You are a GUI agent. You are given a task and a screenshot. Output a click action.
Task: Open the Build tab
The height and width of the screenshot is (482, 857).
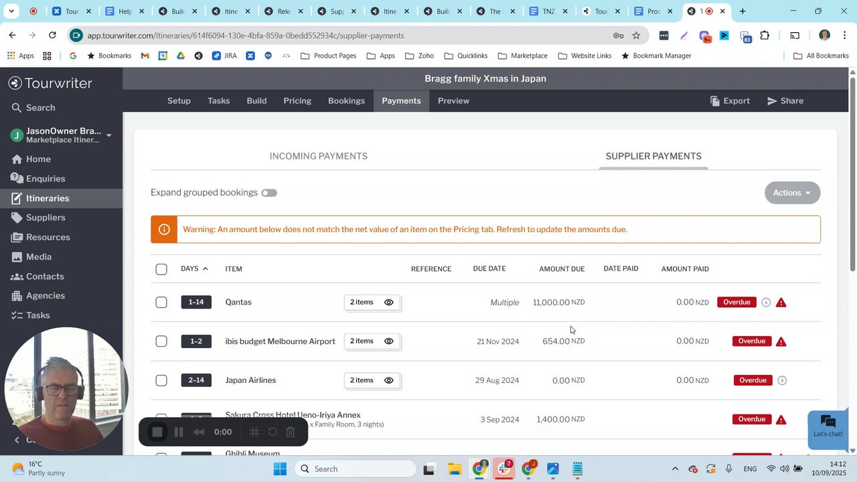[x=256, y=101]
